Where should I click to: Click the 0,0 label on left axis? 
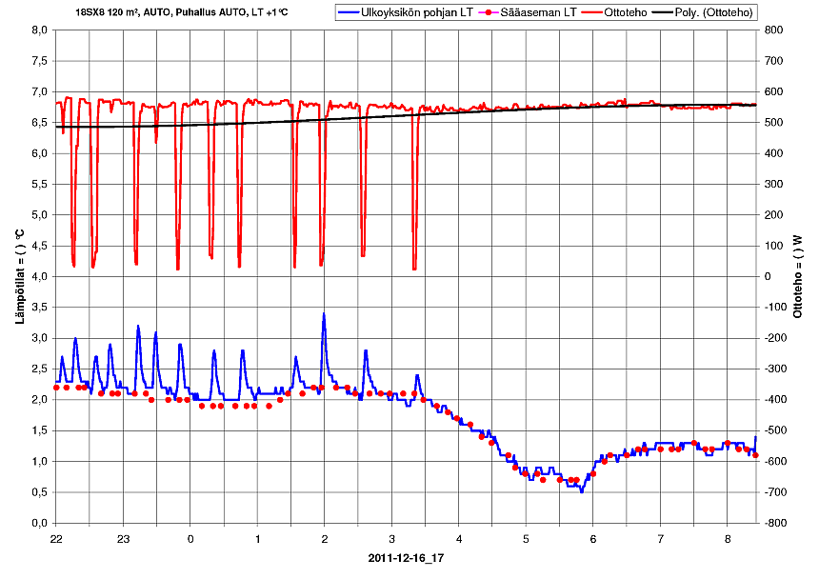click(x=39, y=523)
